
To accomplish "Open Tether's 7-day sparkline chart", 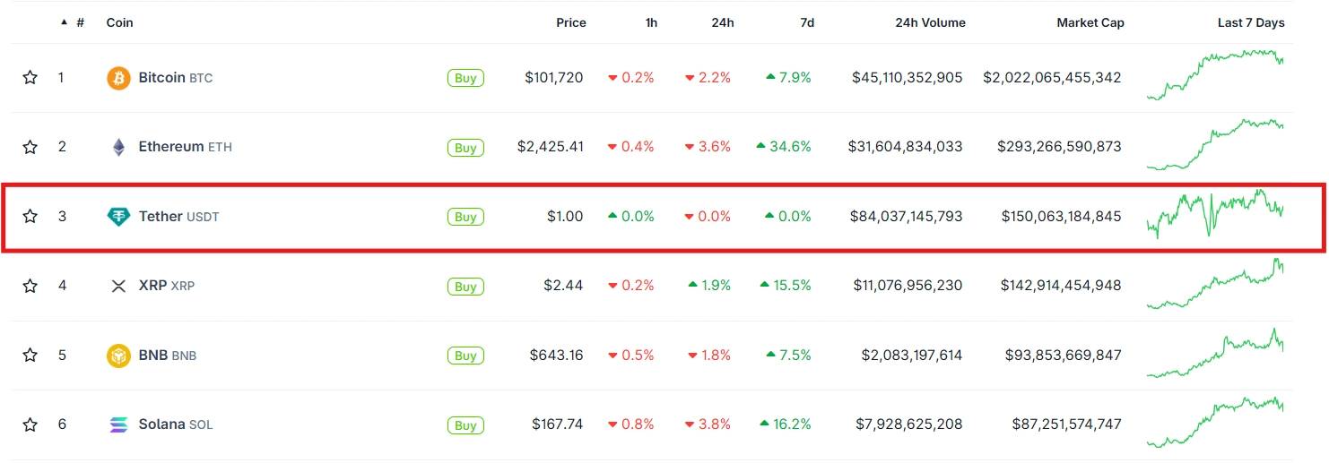I will (x=1215, y=213).
